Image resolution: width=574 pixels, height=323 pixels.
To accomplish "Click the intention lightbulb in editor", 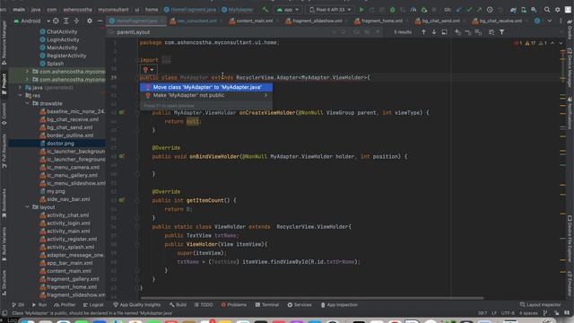I will [145, 70].
